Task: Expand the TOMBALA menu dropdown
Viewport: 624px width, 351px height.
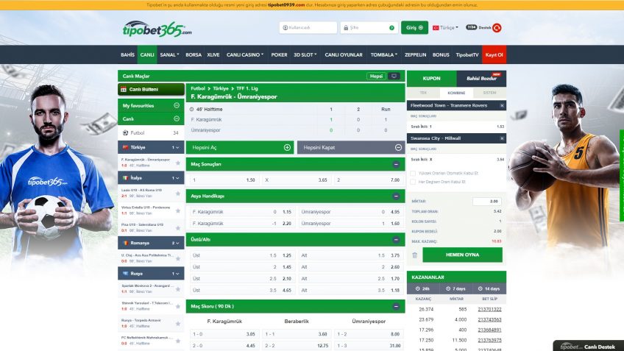Action: click(x=384, y=54)
